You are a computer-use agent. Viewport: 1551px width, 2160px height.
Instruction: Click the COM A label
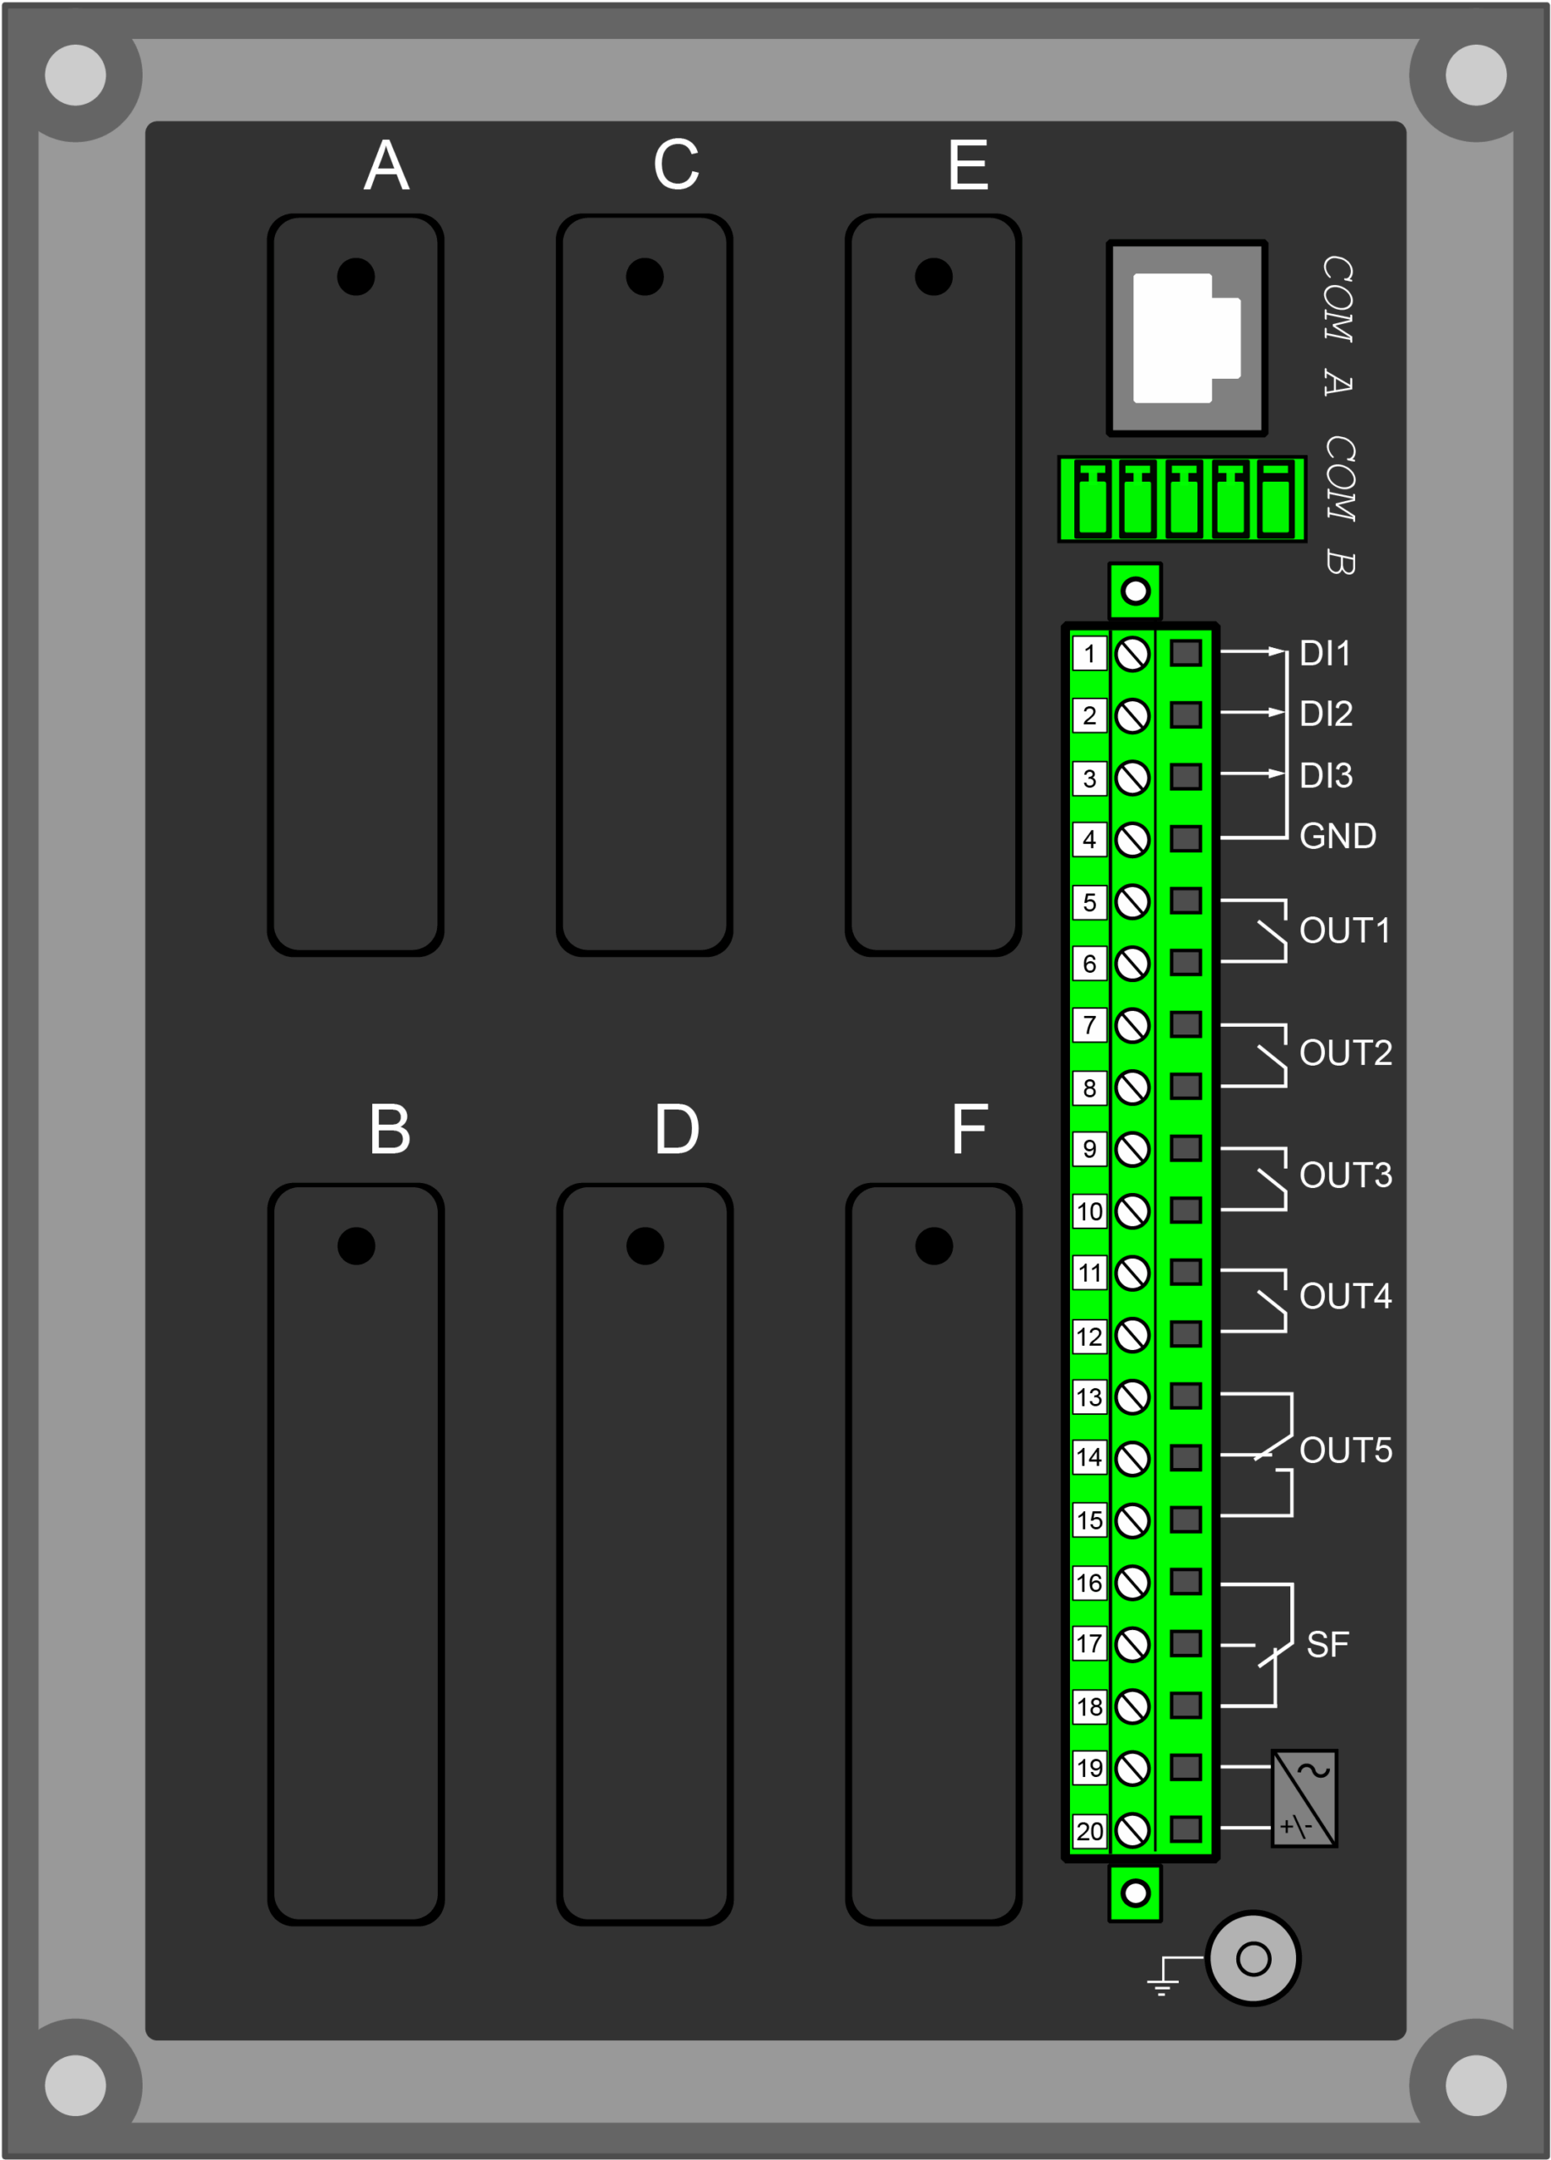click(x=1338, y=326)
